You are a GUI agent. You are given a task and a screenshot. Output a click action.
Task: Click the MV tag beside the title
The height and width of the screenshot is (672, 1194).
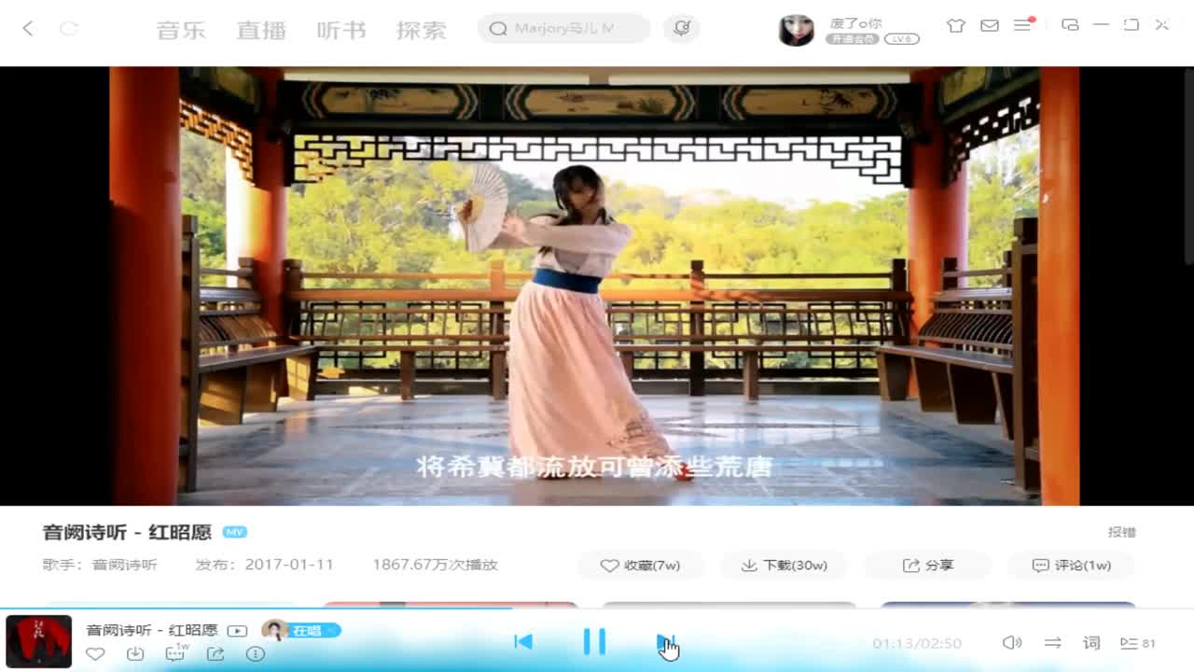point(234,532)
